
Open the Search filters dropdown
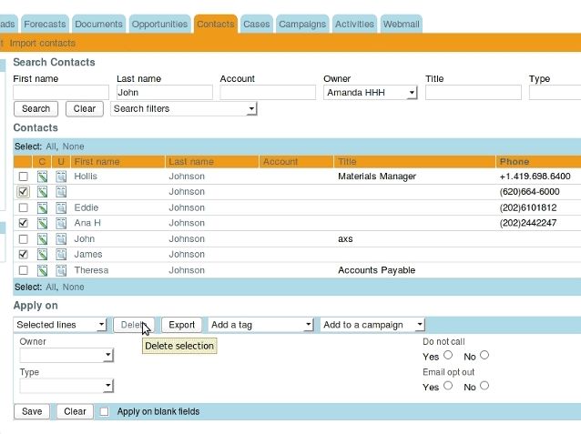click(x=184, y=109)
